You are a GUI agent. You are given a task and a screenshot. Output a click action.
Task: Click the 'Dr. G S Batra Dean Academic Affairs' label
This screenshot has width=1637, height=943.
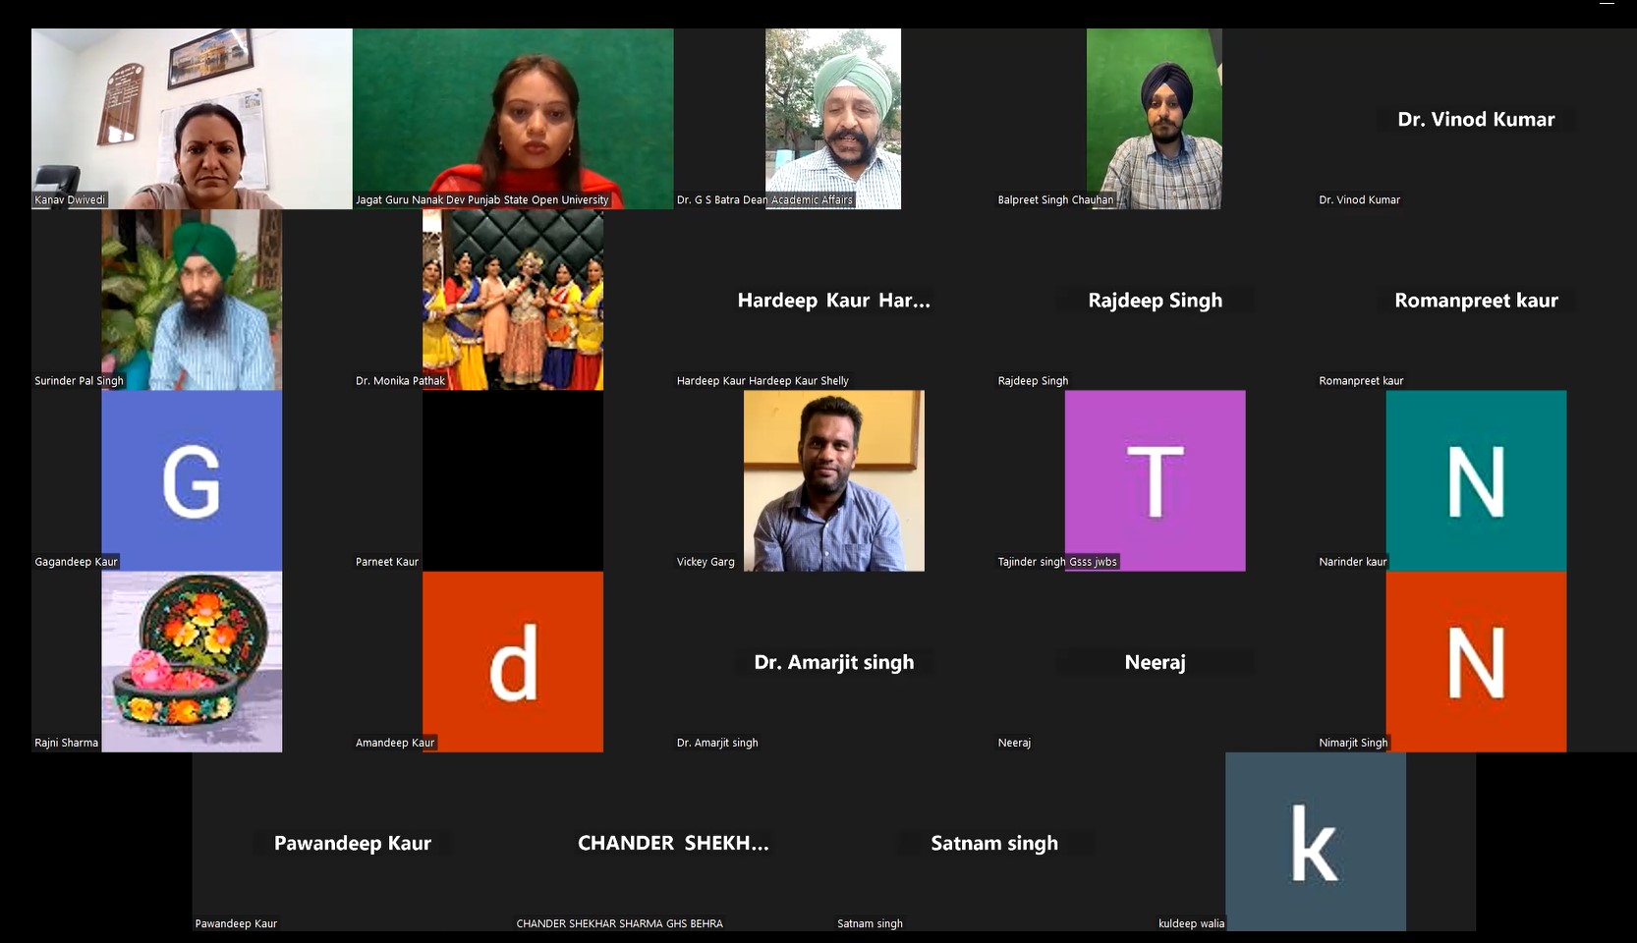[764, 200]
